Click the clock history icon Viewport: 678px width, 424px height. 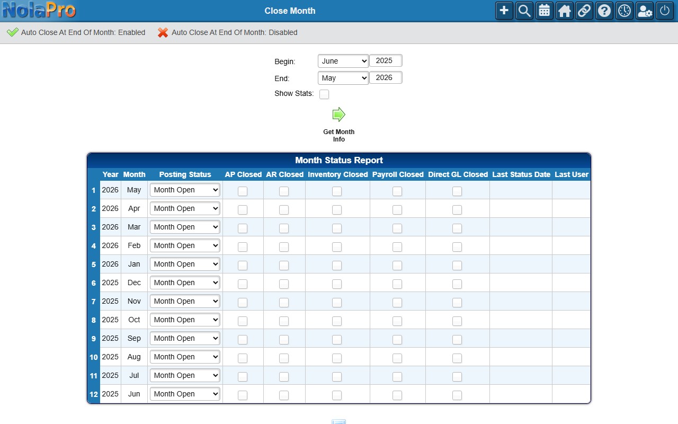click(x=625, y=11)
